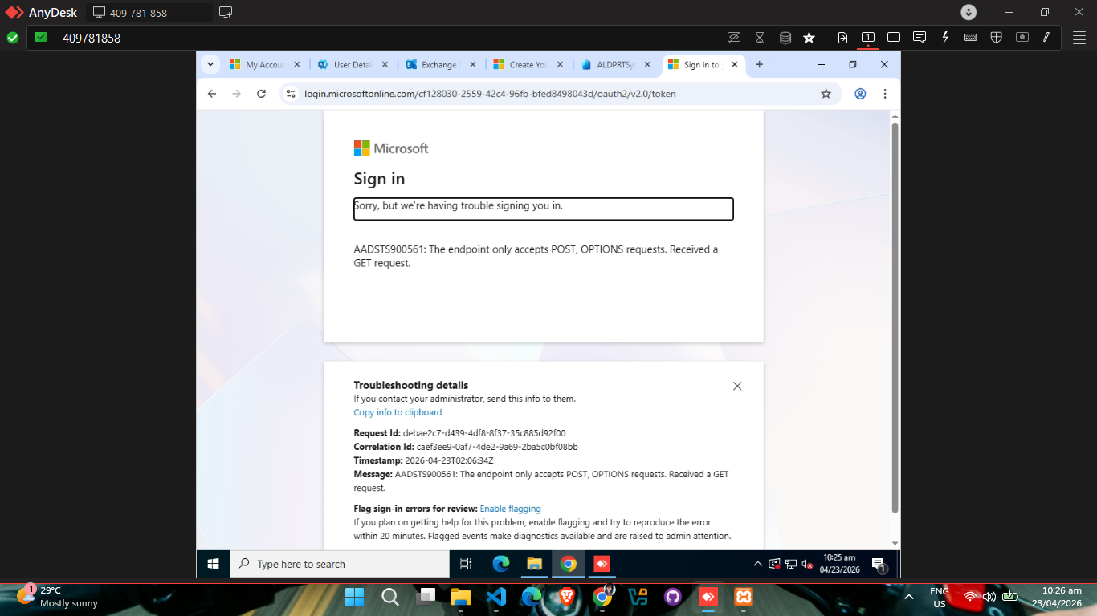
Task: Open the local Windows 11 Start menu
Action: click(354, 597)
